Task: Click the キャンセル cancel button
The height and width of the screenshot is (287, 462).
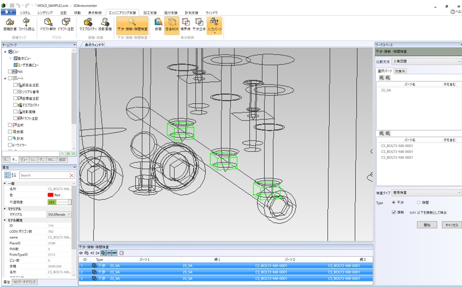Action: click(x=451, y=225)
